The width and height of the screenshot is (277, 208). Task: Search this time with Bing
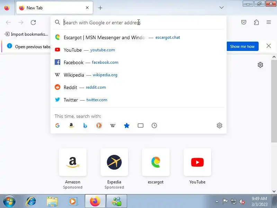(85, 125)
